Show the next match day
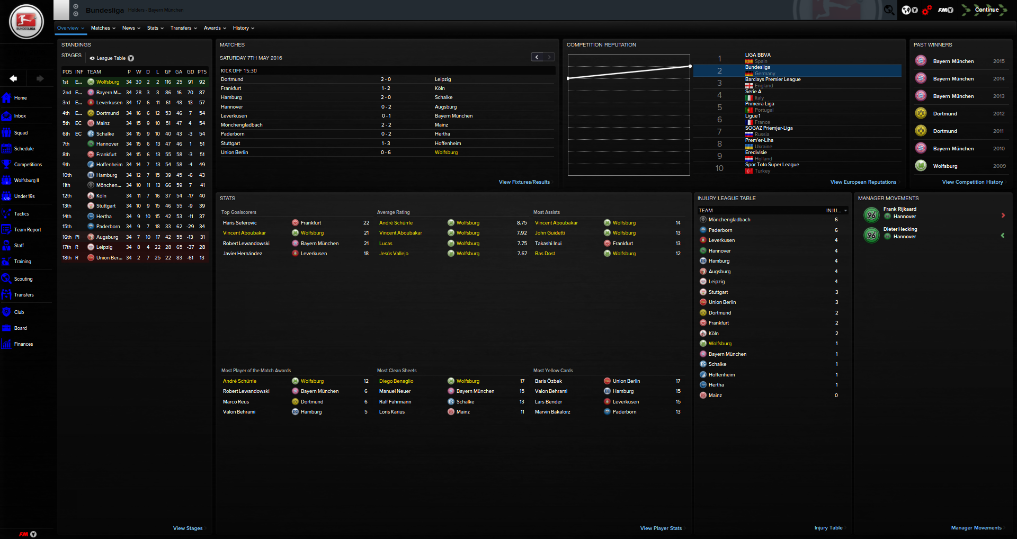The width and height of the screenshot is (1017, 539). (x=549, y=57)
